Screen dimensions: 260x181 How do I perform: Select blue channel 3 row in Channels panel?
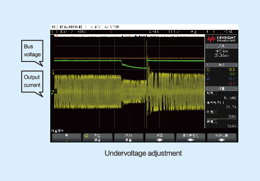(221, 79)
